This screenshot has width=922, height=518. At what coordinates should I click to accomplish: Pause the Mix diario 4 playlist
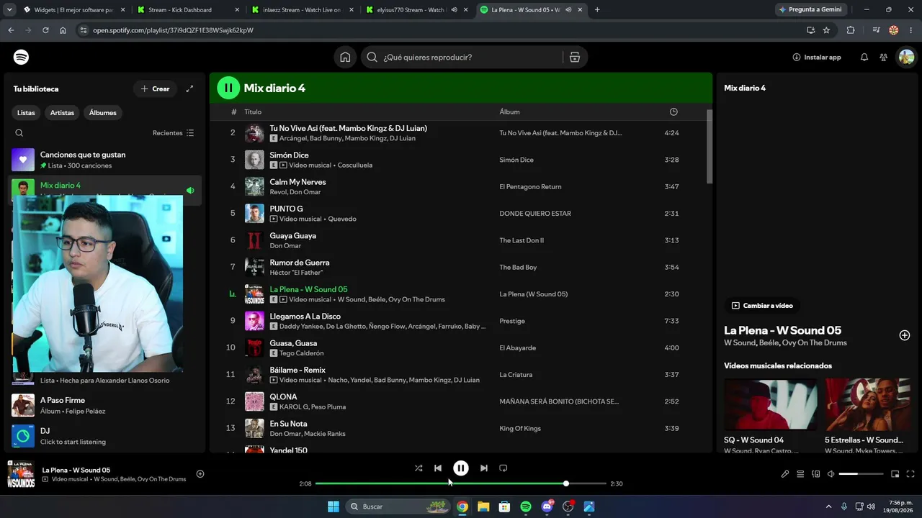(228, 88)
